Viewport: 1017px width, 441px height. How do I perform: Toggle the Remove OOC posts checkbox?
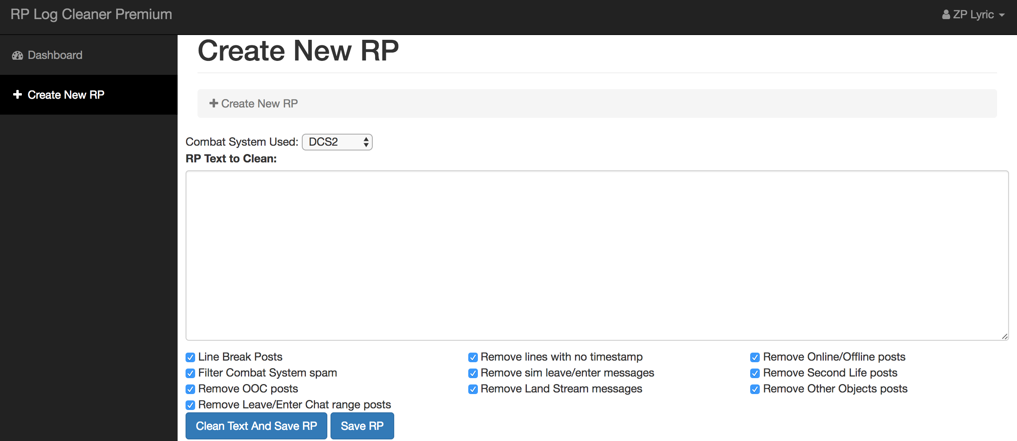coord(190,389)
